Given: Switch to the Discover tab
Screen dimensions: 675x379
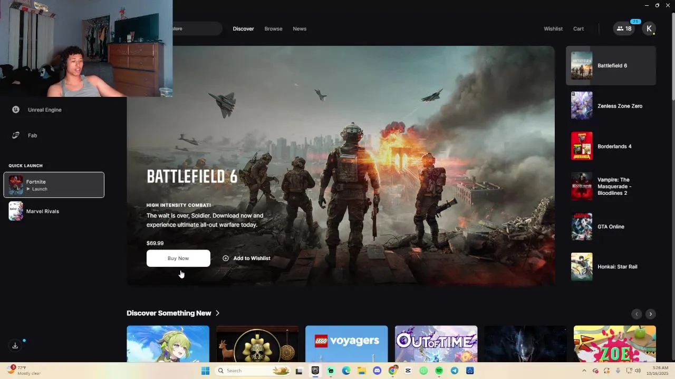Looking at the screenshot, I should click(x=243, y=28).
